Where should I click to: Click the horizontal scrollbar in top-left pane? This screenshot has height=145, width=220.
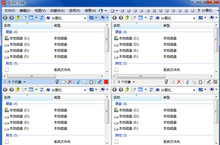(32, 76)
